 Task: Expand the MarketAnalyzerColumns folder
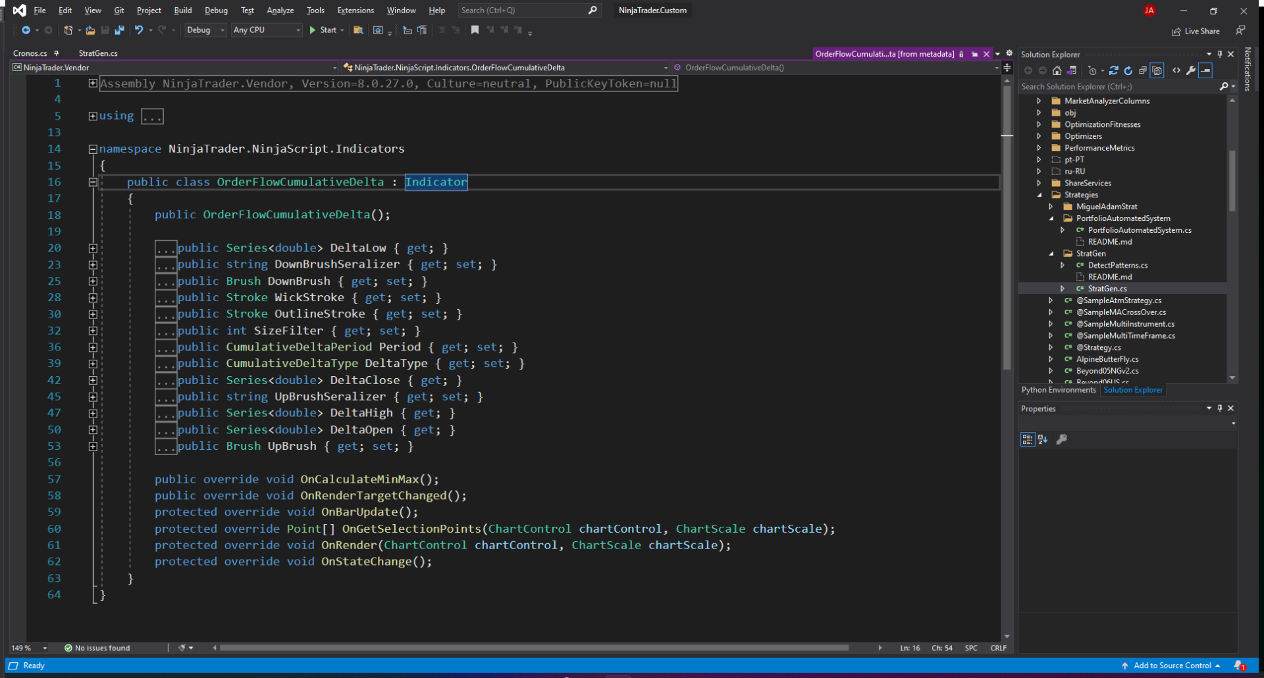coord(1039,101)
